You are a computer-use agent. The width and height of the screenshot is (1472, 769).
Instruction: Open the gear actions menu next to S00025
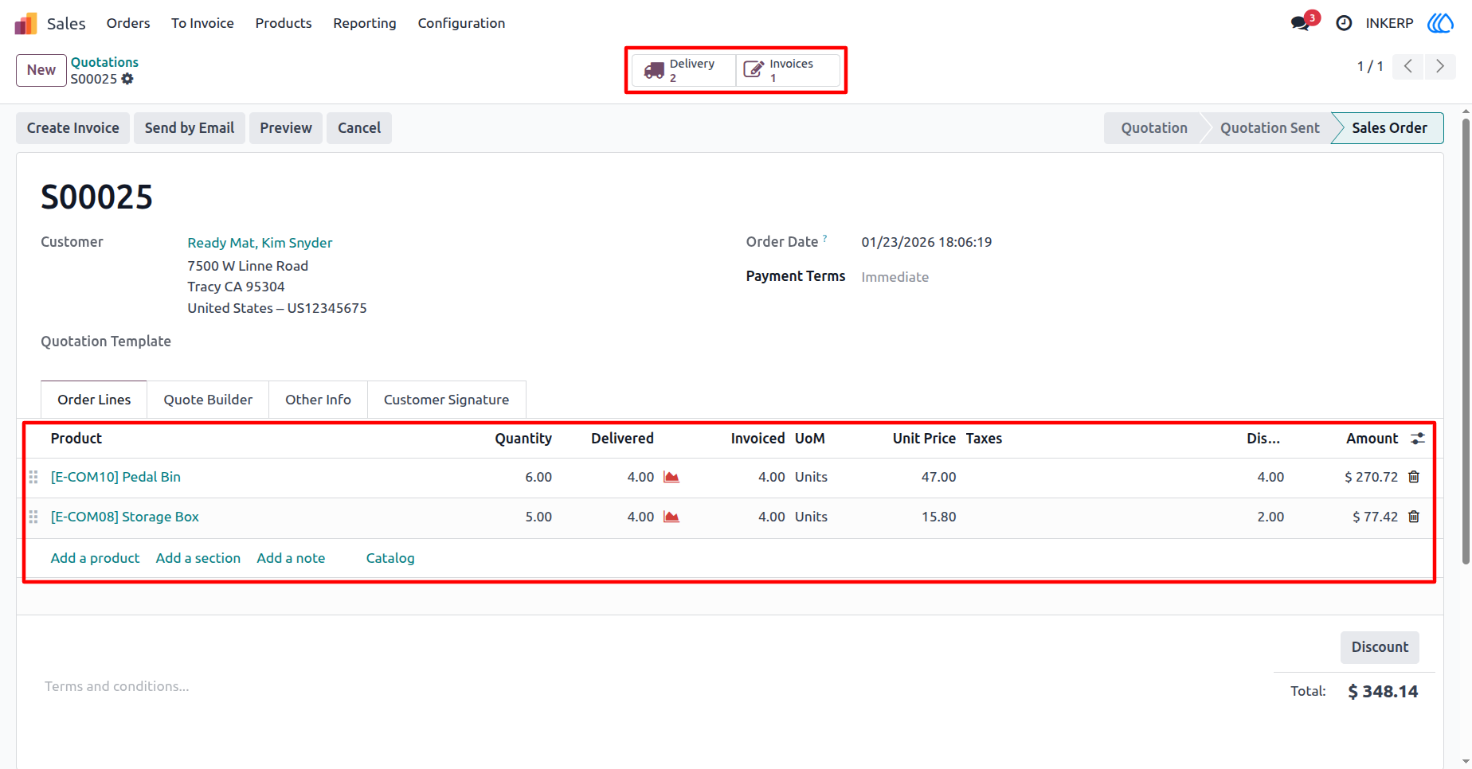tap(127, 79)
